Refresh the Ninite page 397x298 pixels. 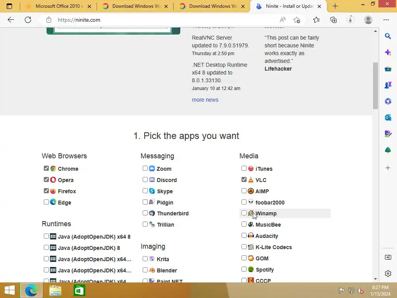point(28,20)
